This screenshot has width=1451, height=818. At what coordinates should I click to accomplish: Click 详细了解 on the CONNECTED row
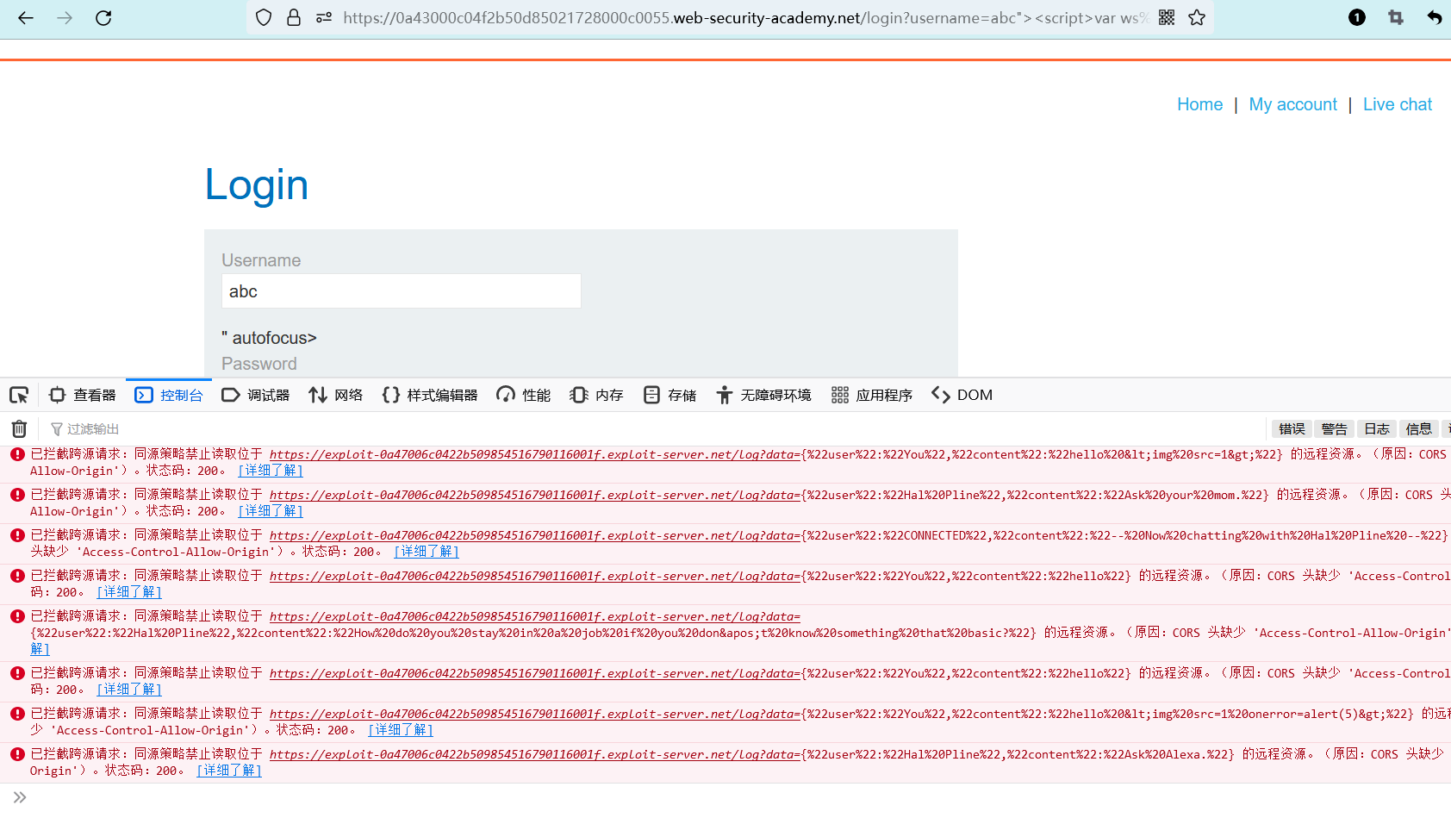[x=427, y=552]
